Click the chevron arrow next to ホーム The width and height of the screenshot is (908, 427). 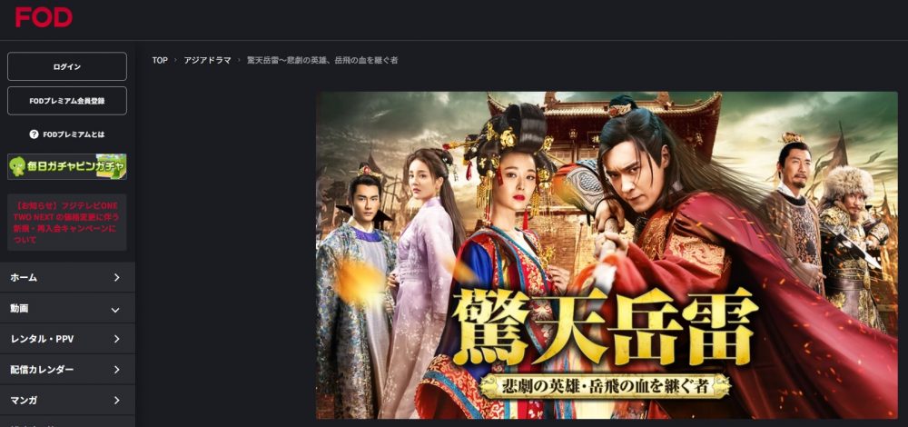116,277
